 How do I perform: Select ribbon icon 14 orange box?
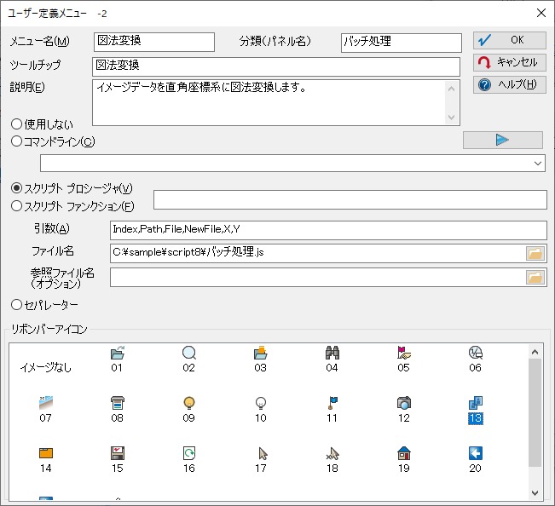[x=46, y=460]
